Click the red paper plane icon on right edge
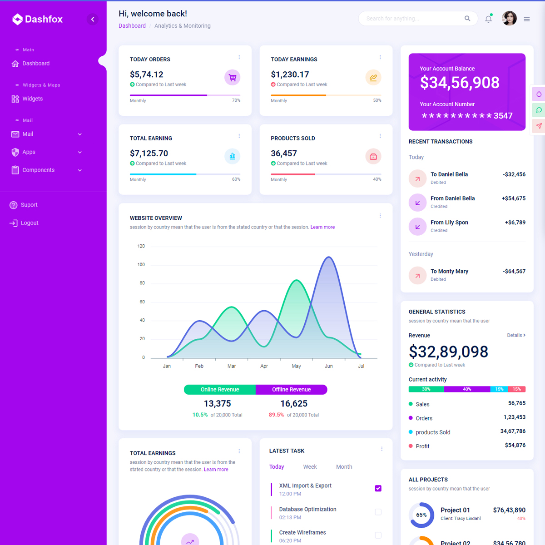 click(539, 126)
